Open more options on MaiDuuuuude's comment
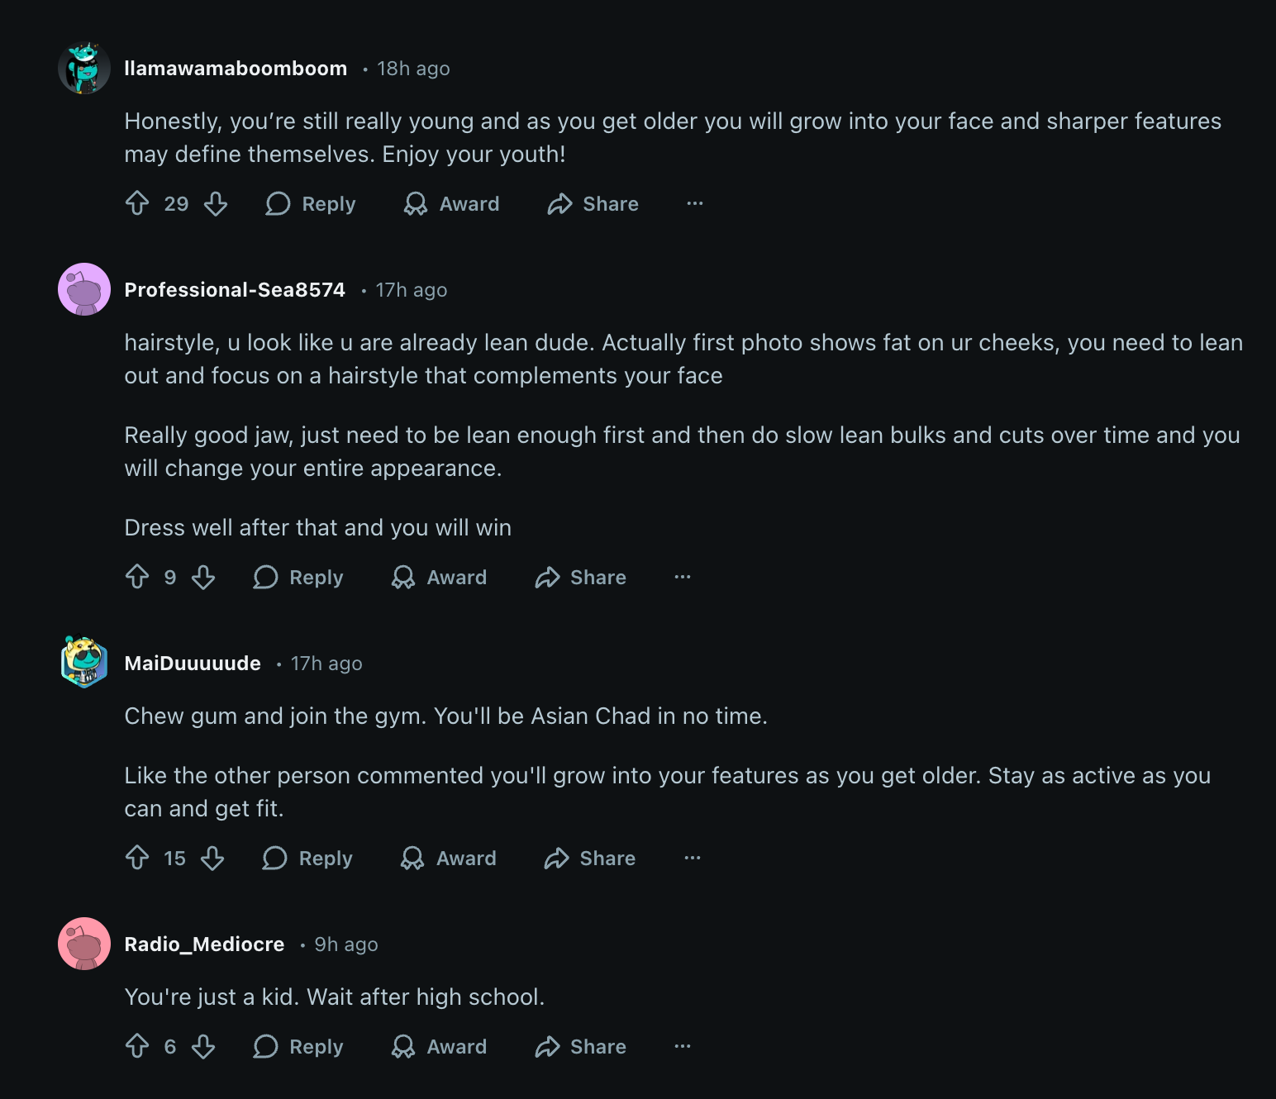Viewport: 1276px width, 1099px height. pyautogui.click(x=693, y=858)
